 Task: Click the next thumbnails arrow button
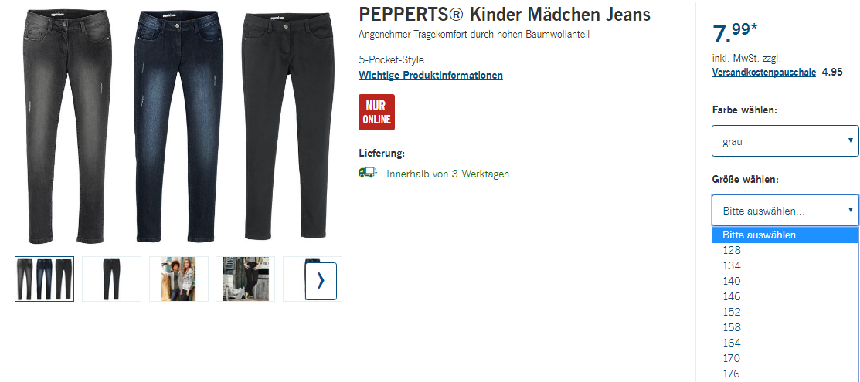pos(321,281)
